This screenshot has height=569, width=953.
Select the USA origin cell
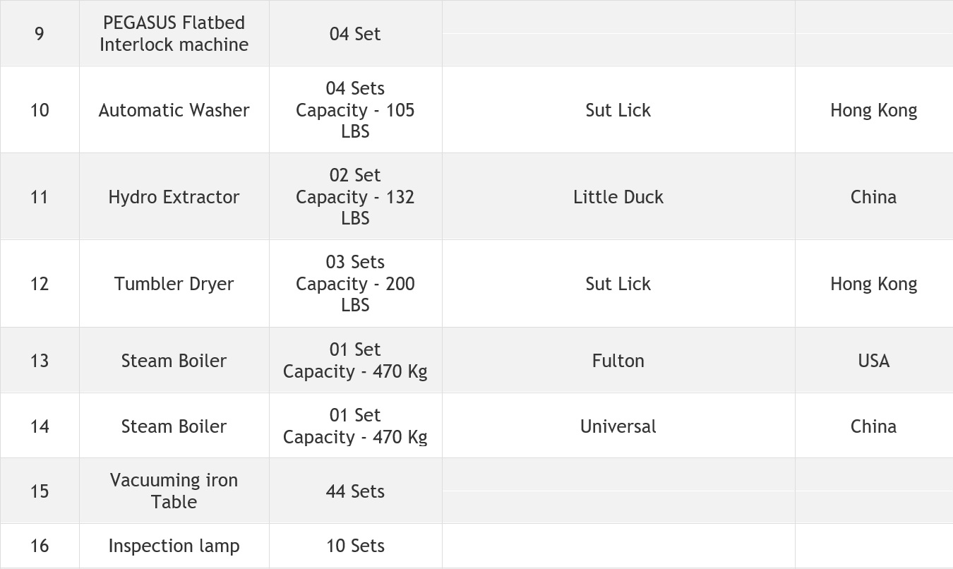point(873,361)
